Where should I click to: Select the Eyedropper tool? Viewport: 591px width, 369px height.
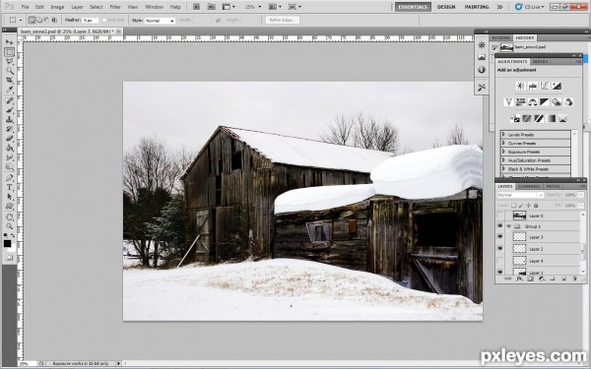(x=10, y=90)
